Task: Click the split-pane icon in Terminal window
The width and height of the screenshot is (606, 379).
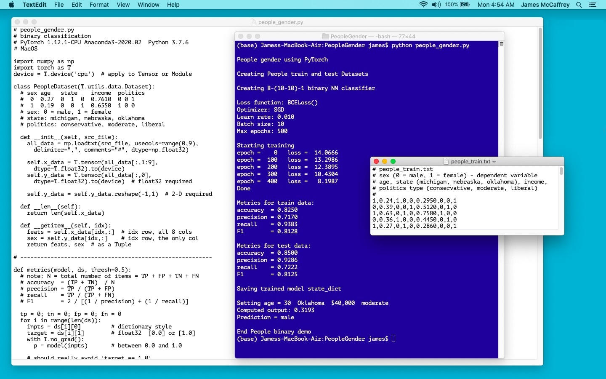Action: 501,43
